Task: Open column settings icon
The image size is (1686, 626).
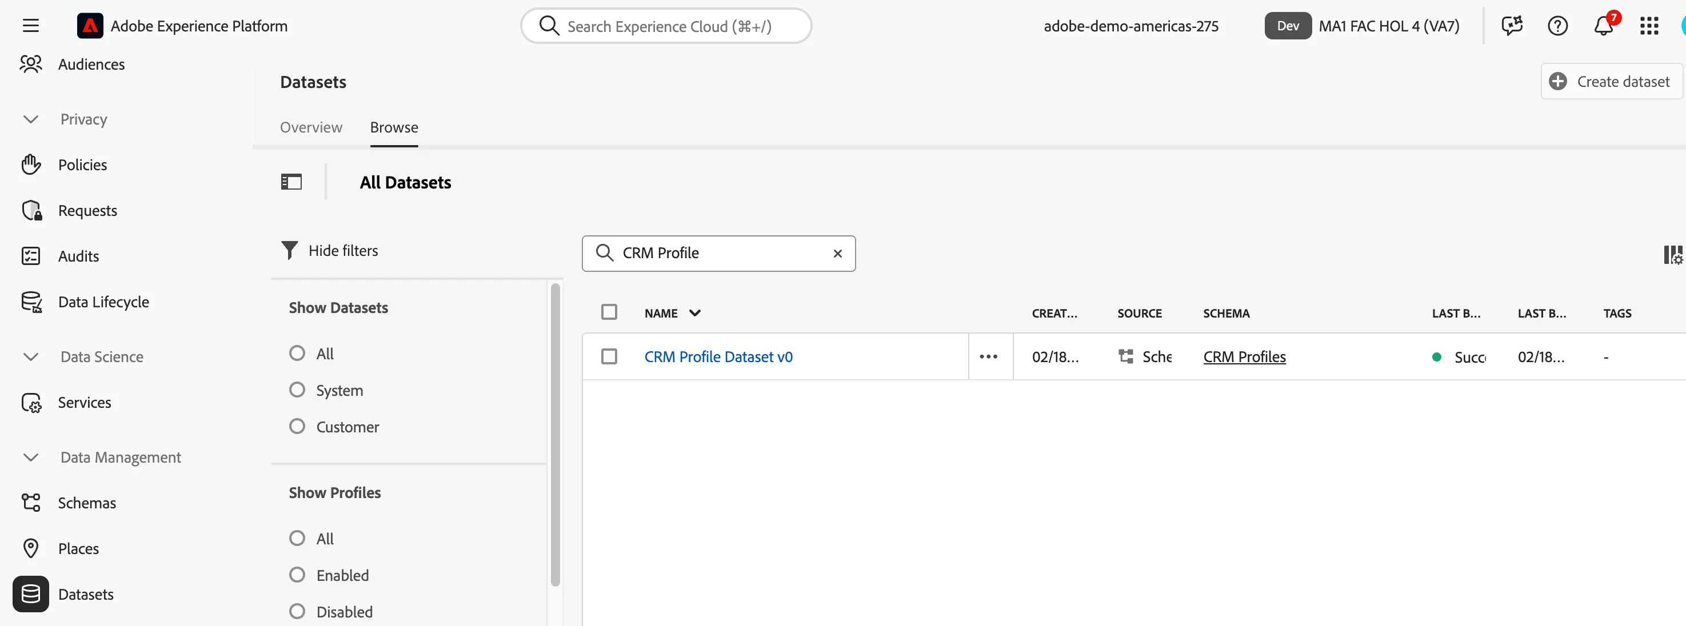Action: pos(1673,255)
